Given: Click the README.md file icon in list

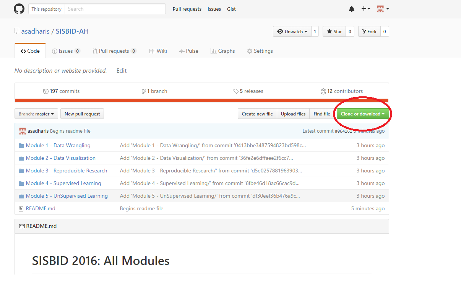Looking at the screenshot, I should coord(21,208).
